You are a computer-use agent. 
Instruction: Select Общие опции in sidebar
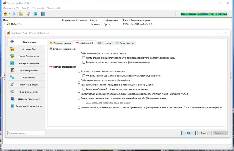27,42
